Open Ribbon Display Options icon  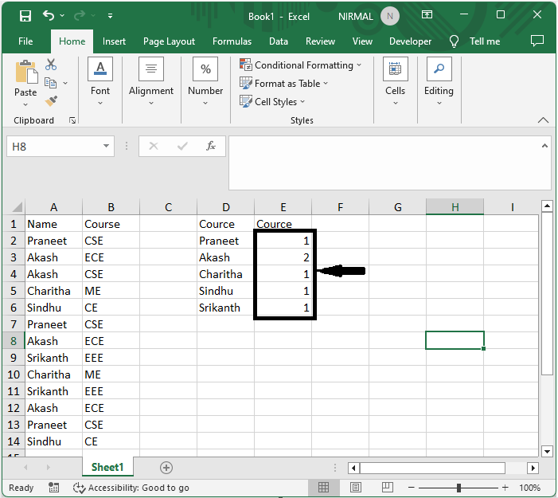(427, 14)
